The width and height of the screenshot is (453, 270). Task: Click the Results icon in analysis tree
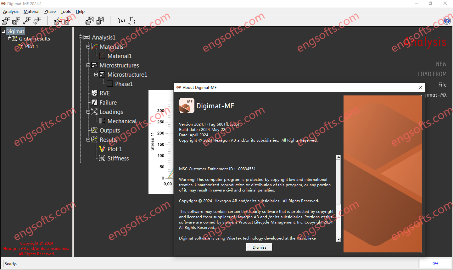(94, 140)
